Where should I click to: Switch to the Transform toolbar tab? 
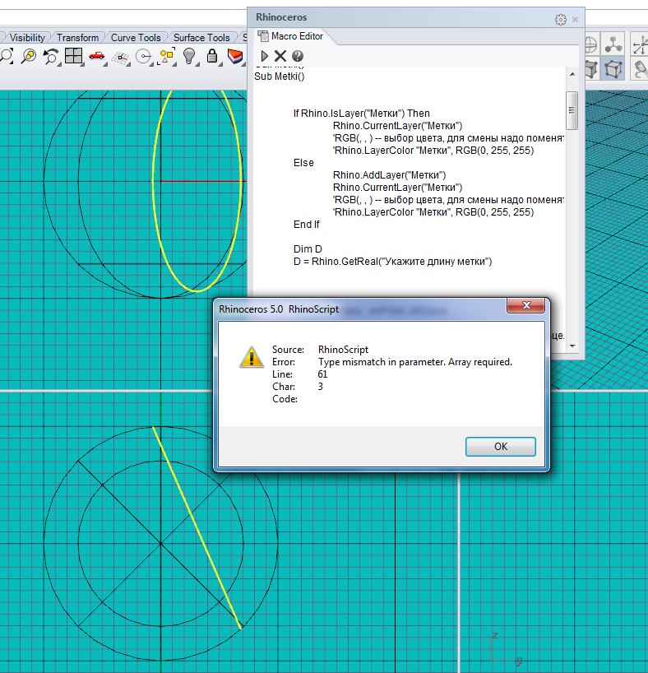point(77,37)
